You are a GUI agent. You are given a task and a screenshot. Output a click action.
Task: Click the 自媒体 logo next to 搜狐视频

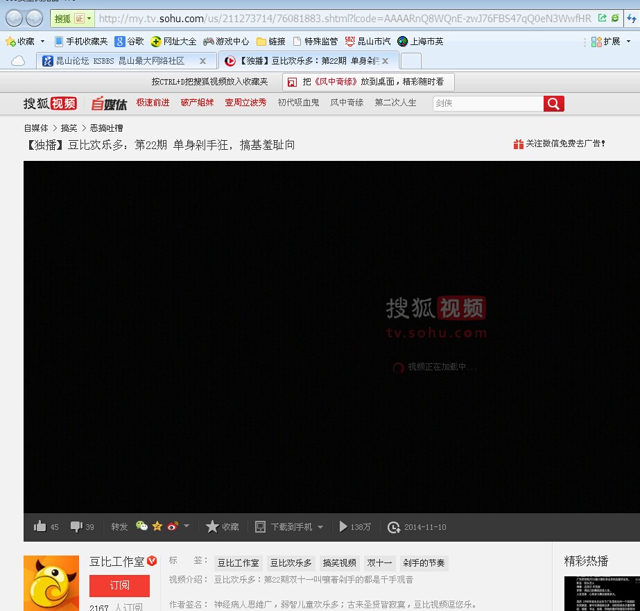tap(109, 103)
